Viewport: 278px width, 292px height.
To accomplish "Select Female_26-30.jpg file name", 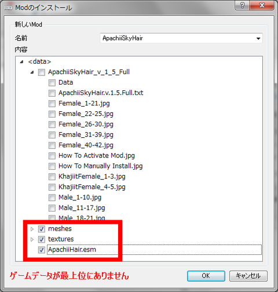I will (x=86, y=125).
